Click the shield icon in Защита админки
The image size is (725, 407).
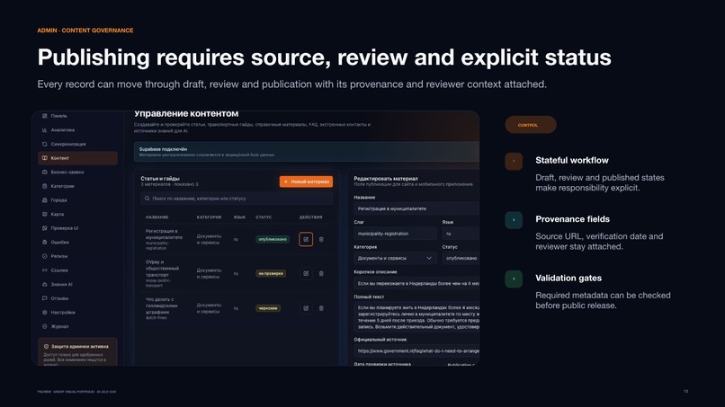pos(46,346)
